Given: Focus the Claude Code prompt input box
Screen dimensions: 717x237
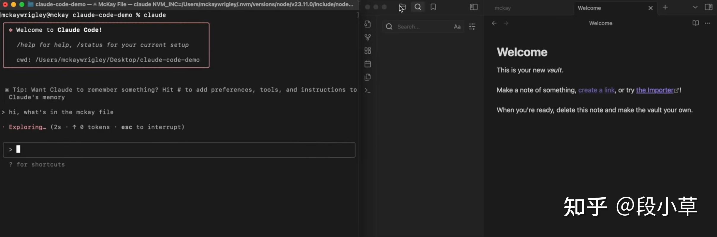Looking at the screenshot, I should click(x=179, y=150).
